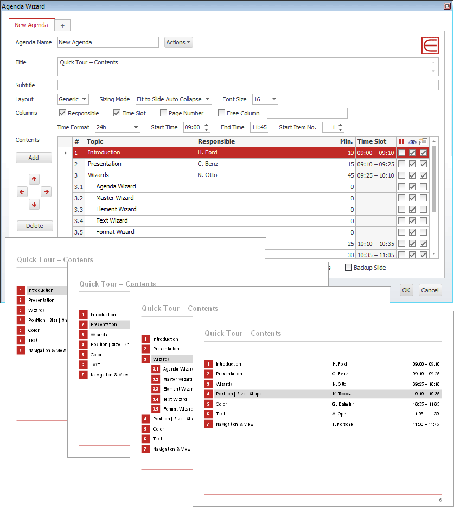Click the Add button under Contents
The height and width of the screenshot is (507, 454).
[x=34, y=157]
